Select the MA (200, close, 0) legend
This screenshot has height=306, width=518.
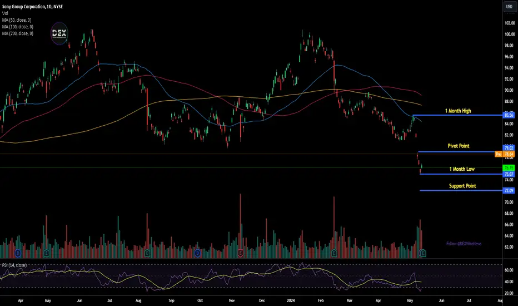pos(18,33)
